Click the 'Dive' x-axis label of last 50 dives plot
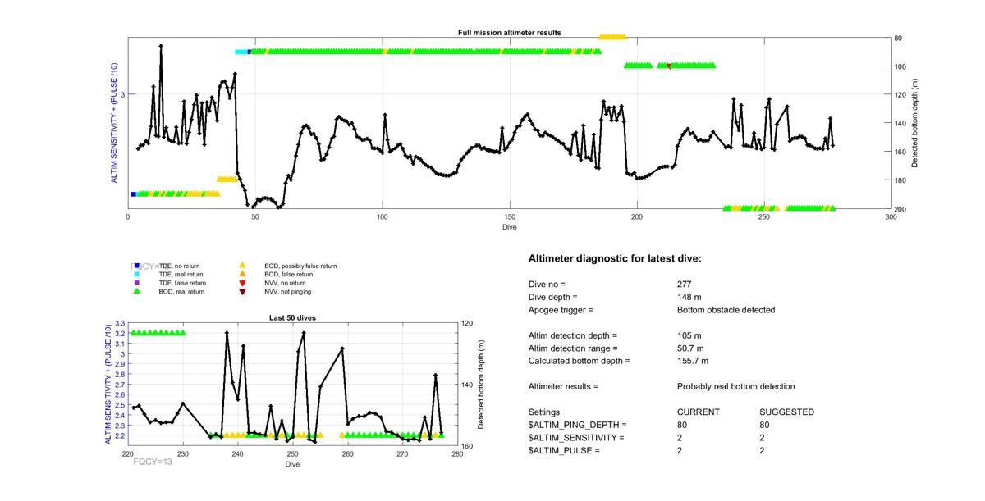 click(293, 465)
